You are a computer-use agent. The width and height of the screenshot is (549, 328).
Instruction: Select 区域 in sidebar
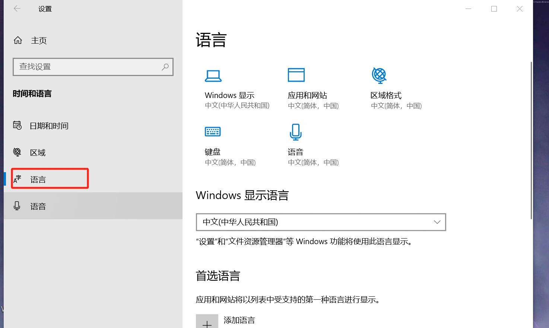[x=93, y=152]
